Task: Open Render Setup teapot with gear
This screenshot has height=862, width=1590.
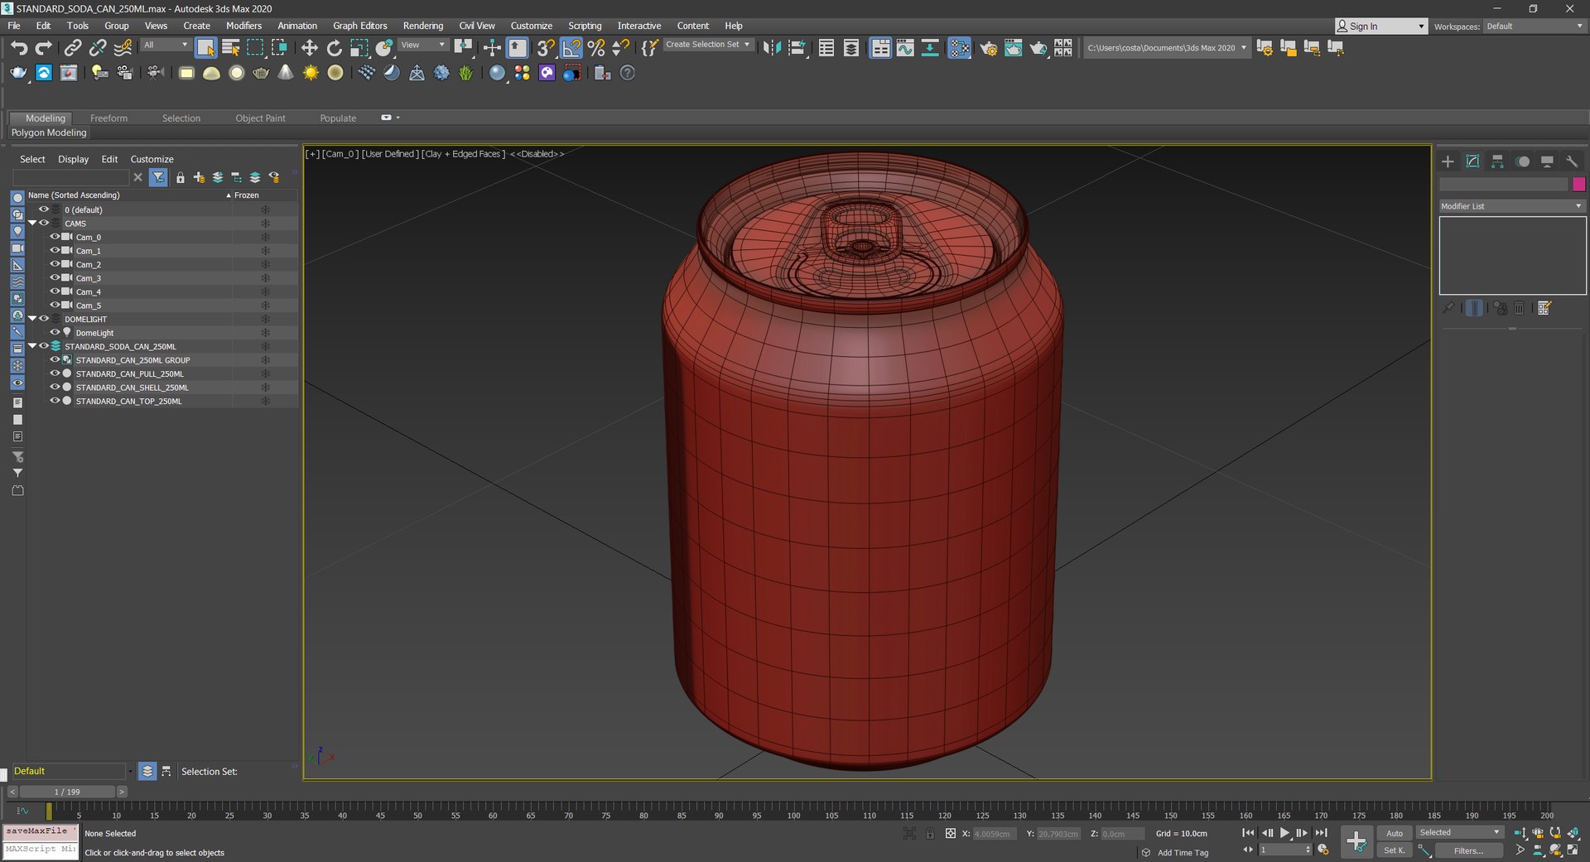Action: pyautogui.click(x=988, y=48)
